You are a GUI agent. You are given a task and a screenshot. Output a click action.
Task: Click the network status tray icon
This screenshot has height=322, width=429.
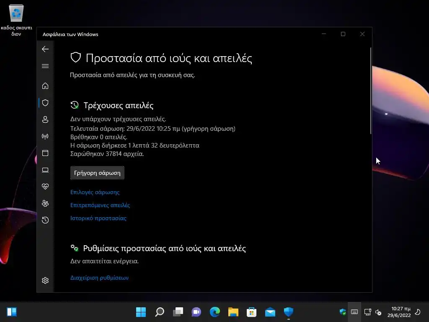(367, 312)
